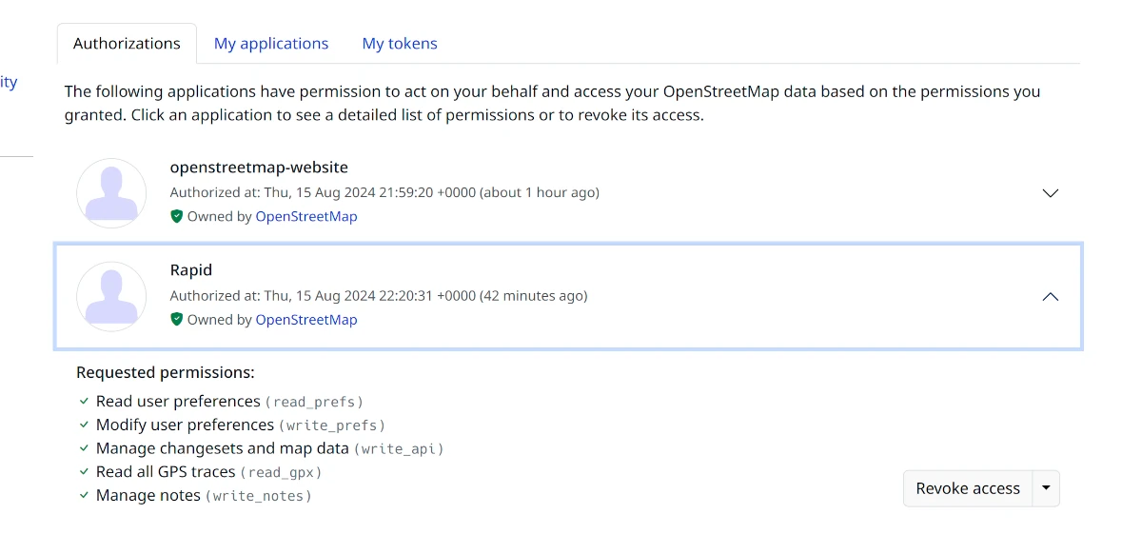The height and width of the screenshot is (554, 1142).
Task: Click the green shield in the Rapid entry
Action: (176, 319)
